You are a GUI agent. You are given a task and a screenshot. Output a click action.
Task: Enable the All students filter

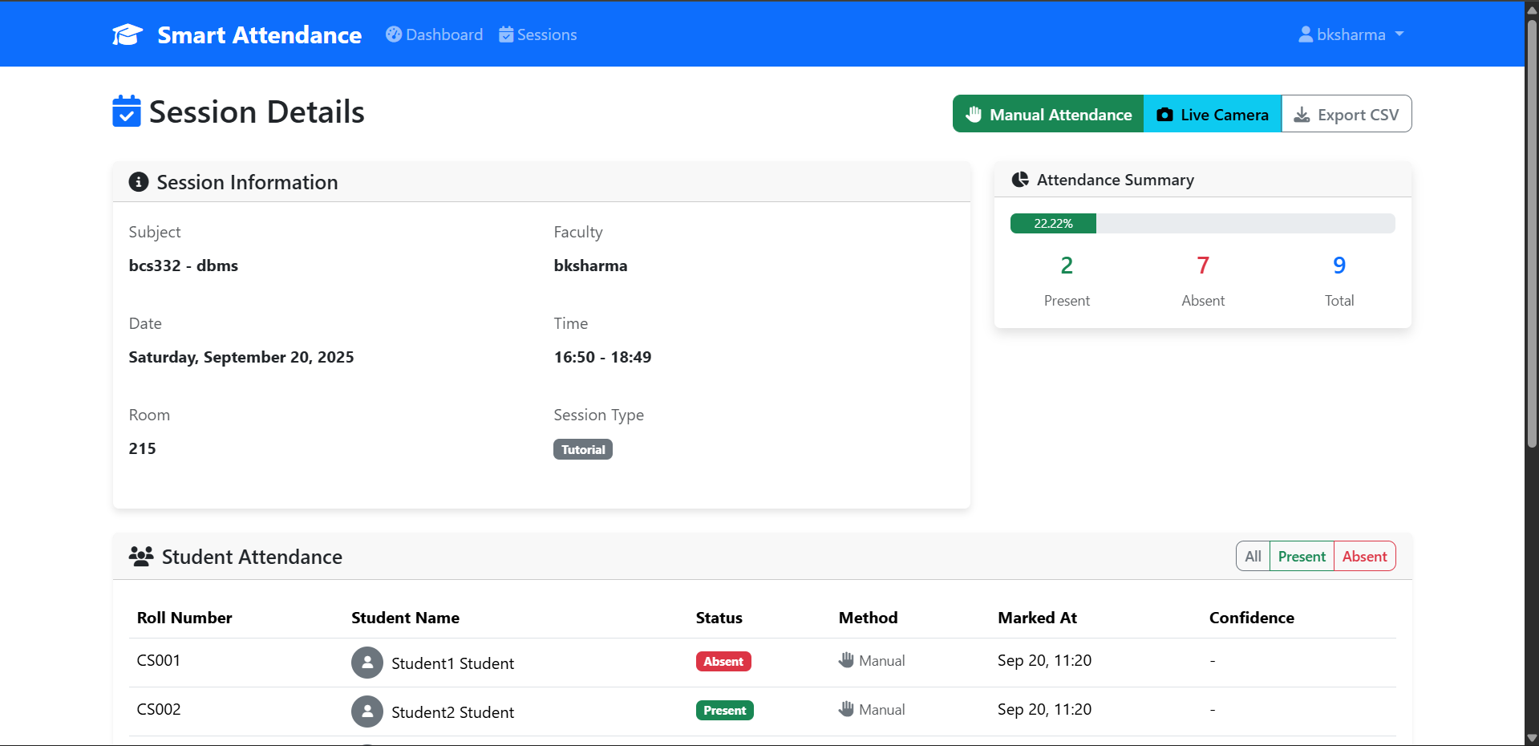[1253, 556]
